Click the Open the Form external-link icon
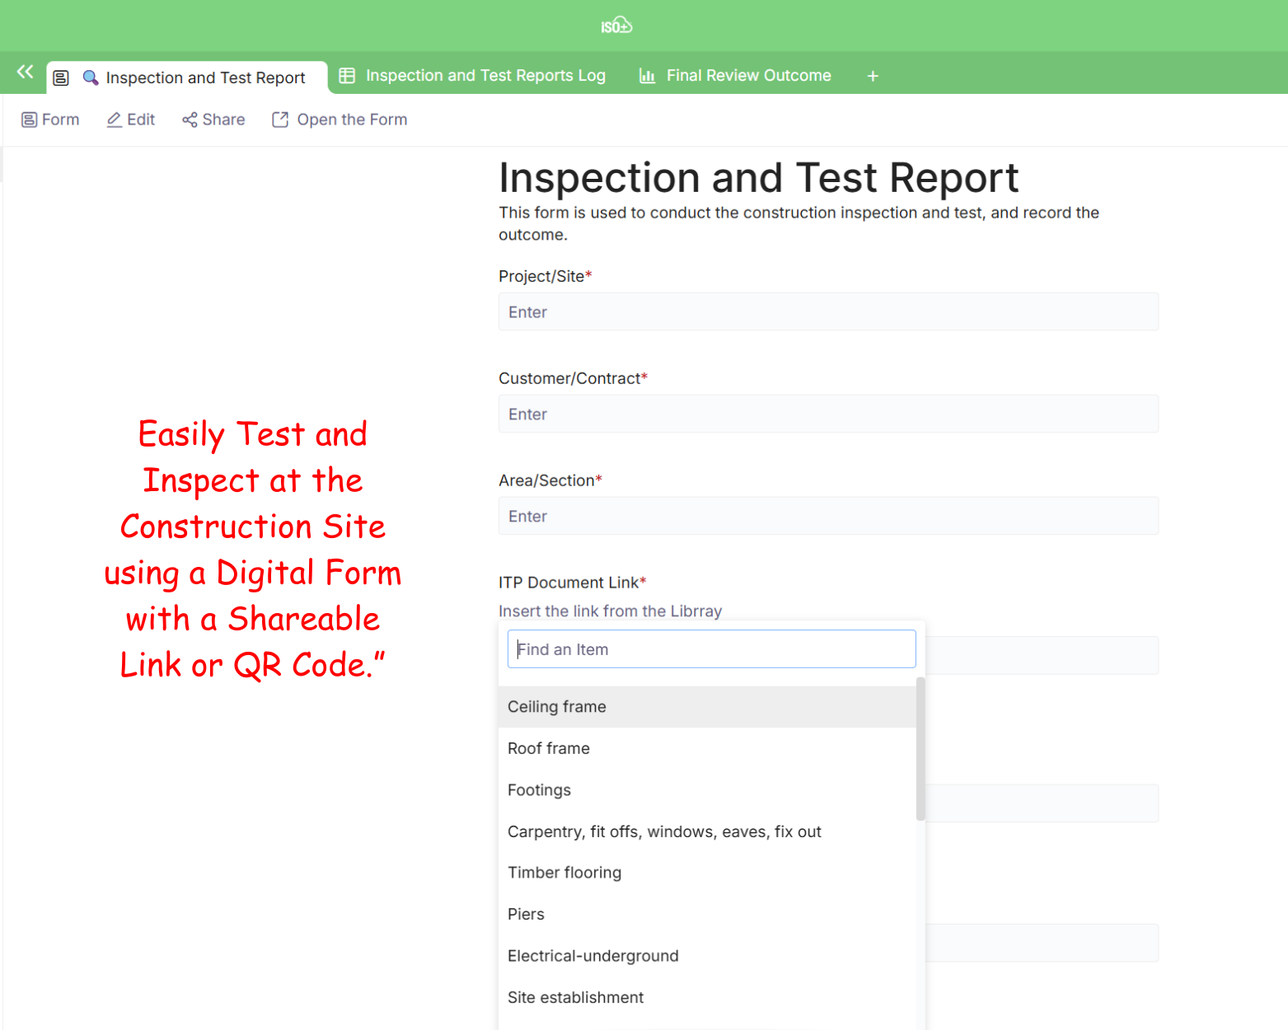This screenshot has width=1288, height=1030. 280,120
